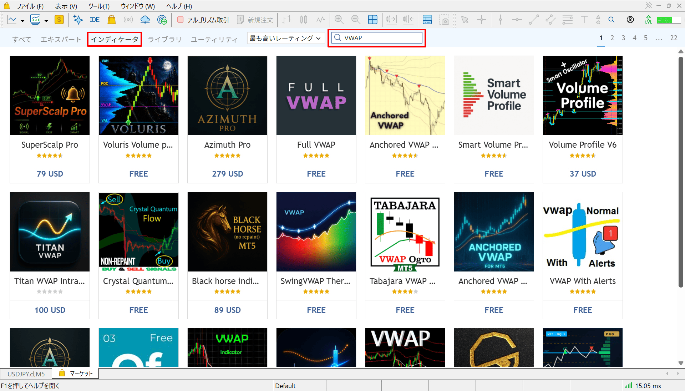Click the green LVL upgrade icon
Screen dimensions: 685x391
(649, 20)
